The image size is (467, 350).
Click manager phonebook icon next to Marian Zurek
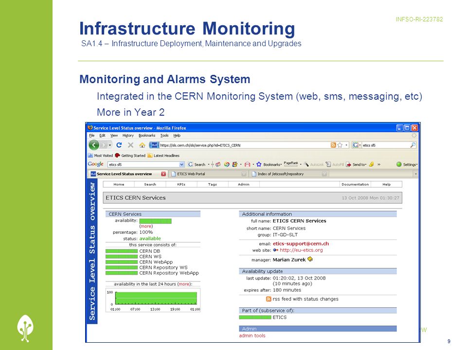click(x=310, y=259)
